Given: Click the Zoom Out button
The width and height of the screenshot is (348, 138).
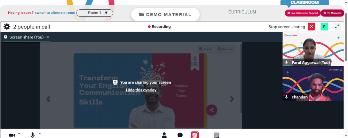Looking at the screenshot, I should tap(225, 49).
